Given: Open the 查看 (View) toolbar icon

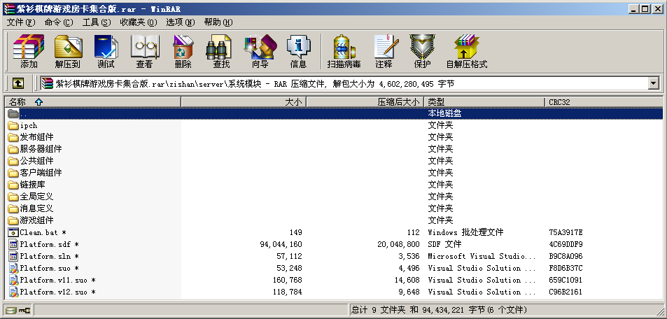Looking at the screenshot, I should point(144,51).
